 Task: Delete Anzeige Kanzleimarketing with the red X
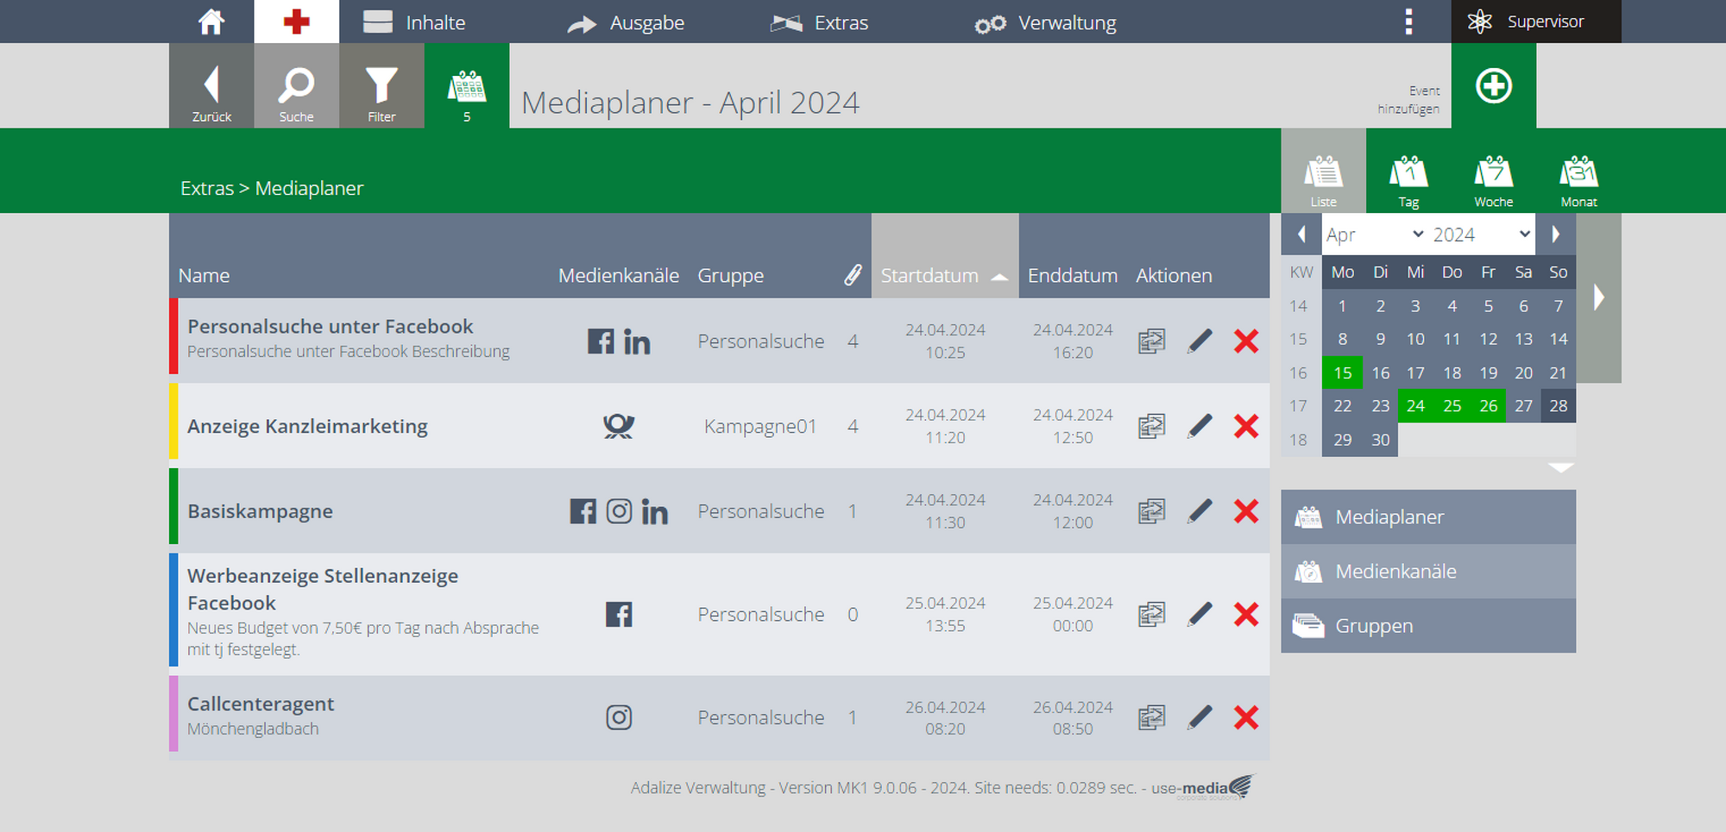click(1246, 426)
